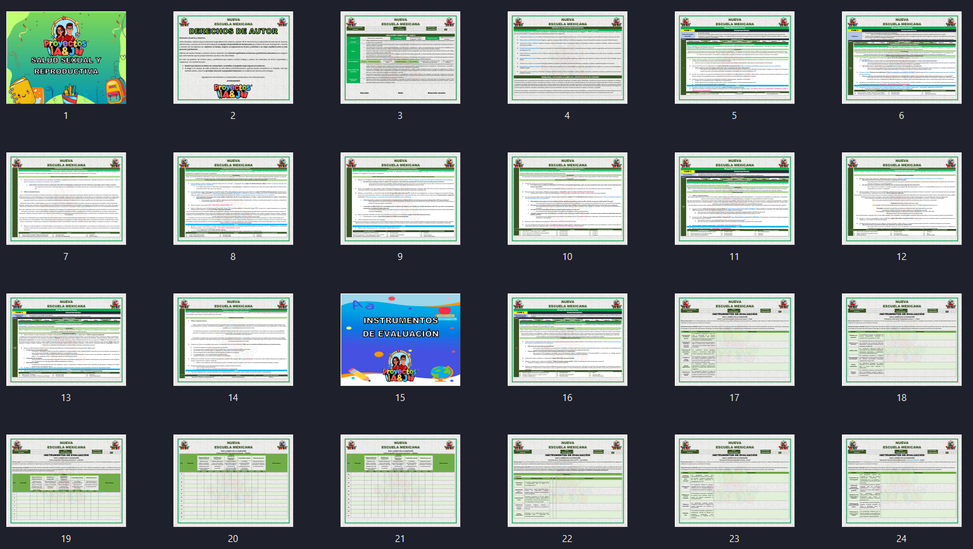Screen dimensions: 973x549
Task: Select slide thumbnail number 12
Action: tap(901, 199)
